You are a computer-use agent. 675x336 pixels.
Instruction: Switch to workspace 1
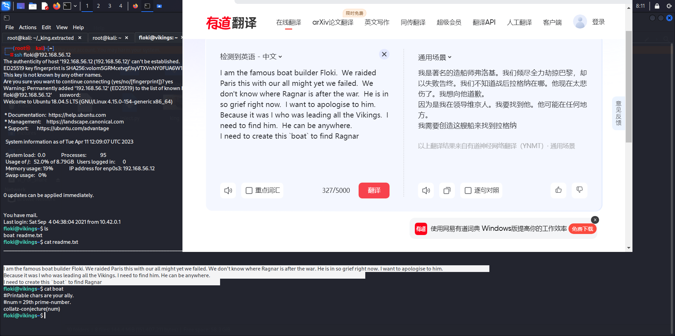tap(87, 6)
